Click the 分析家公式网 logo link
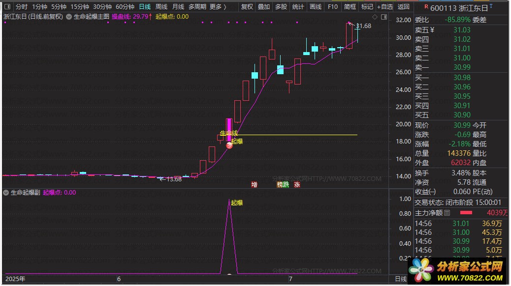The image size is (511, 286). coord(457,271)
